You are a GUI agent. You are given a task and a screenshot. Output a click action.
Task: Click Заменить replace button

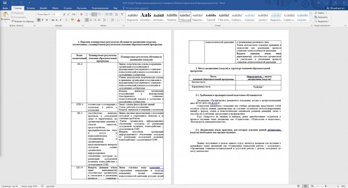pos(321,17)
